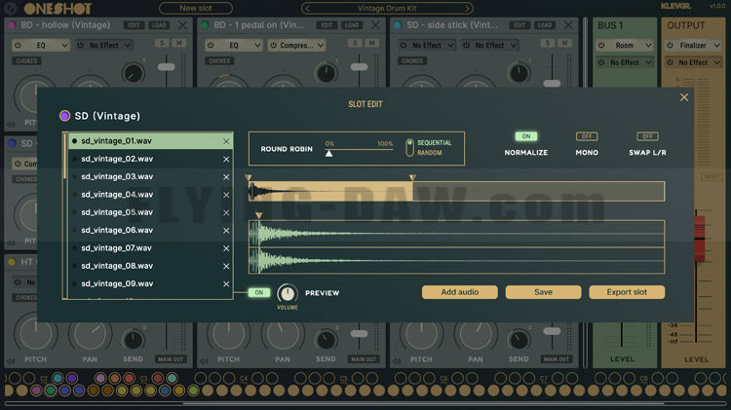
Task: Remove sd_vintage_04.wav from the list
Action: tap(226, 195)
